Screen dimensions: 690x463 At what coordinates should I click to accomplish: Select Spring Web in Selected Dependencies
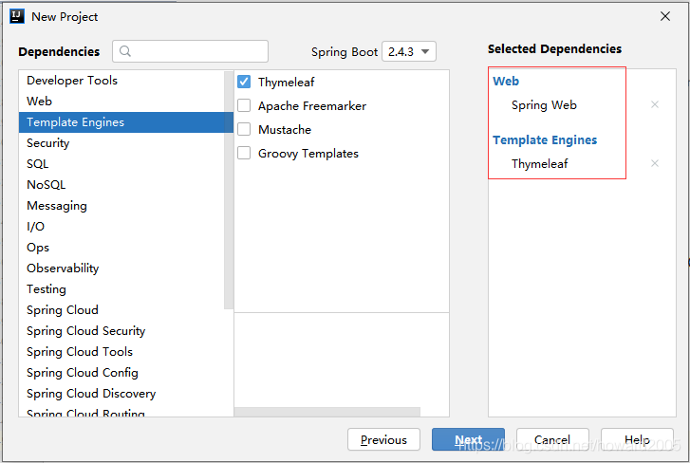click(x=544, y=105)
